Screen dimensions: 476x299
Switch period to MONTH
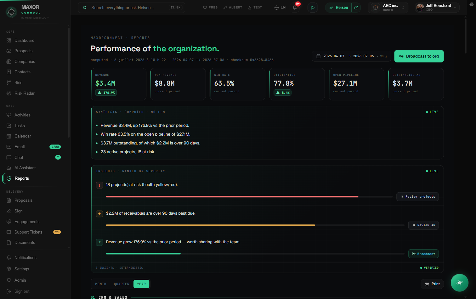[101, 284]
